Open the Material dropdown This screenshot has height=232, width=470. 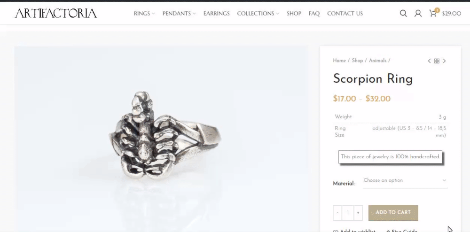click(405, 180)
